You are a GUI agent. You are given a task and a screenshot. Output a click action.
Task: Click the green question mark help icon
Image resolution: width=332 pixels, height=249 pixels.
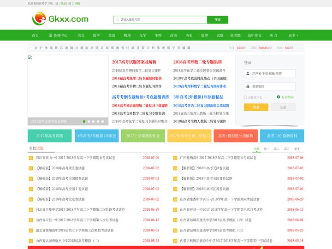[x=279, y=97]
